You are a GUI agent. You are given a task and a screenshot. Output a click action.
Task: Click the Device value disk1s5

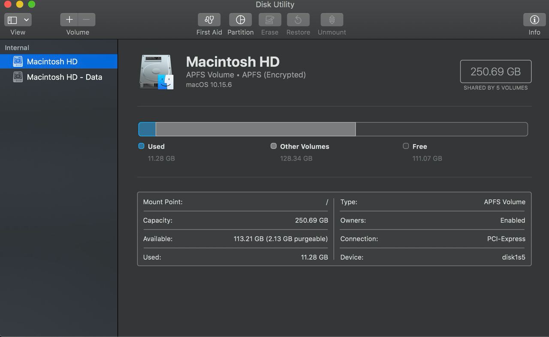[514, 257]
